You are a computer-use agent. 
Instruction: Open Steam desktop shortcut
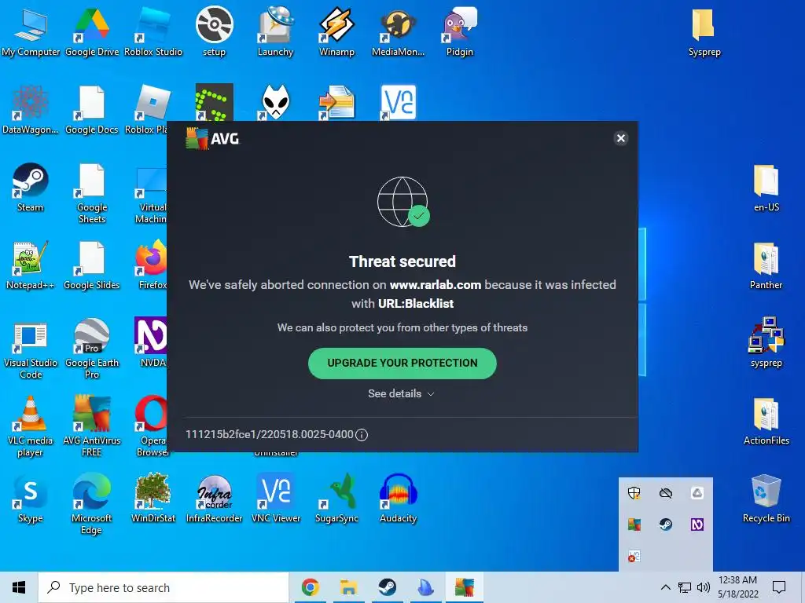click(x=31, y=188)
